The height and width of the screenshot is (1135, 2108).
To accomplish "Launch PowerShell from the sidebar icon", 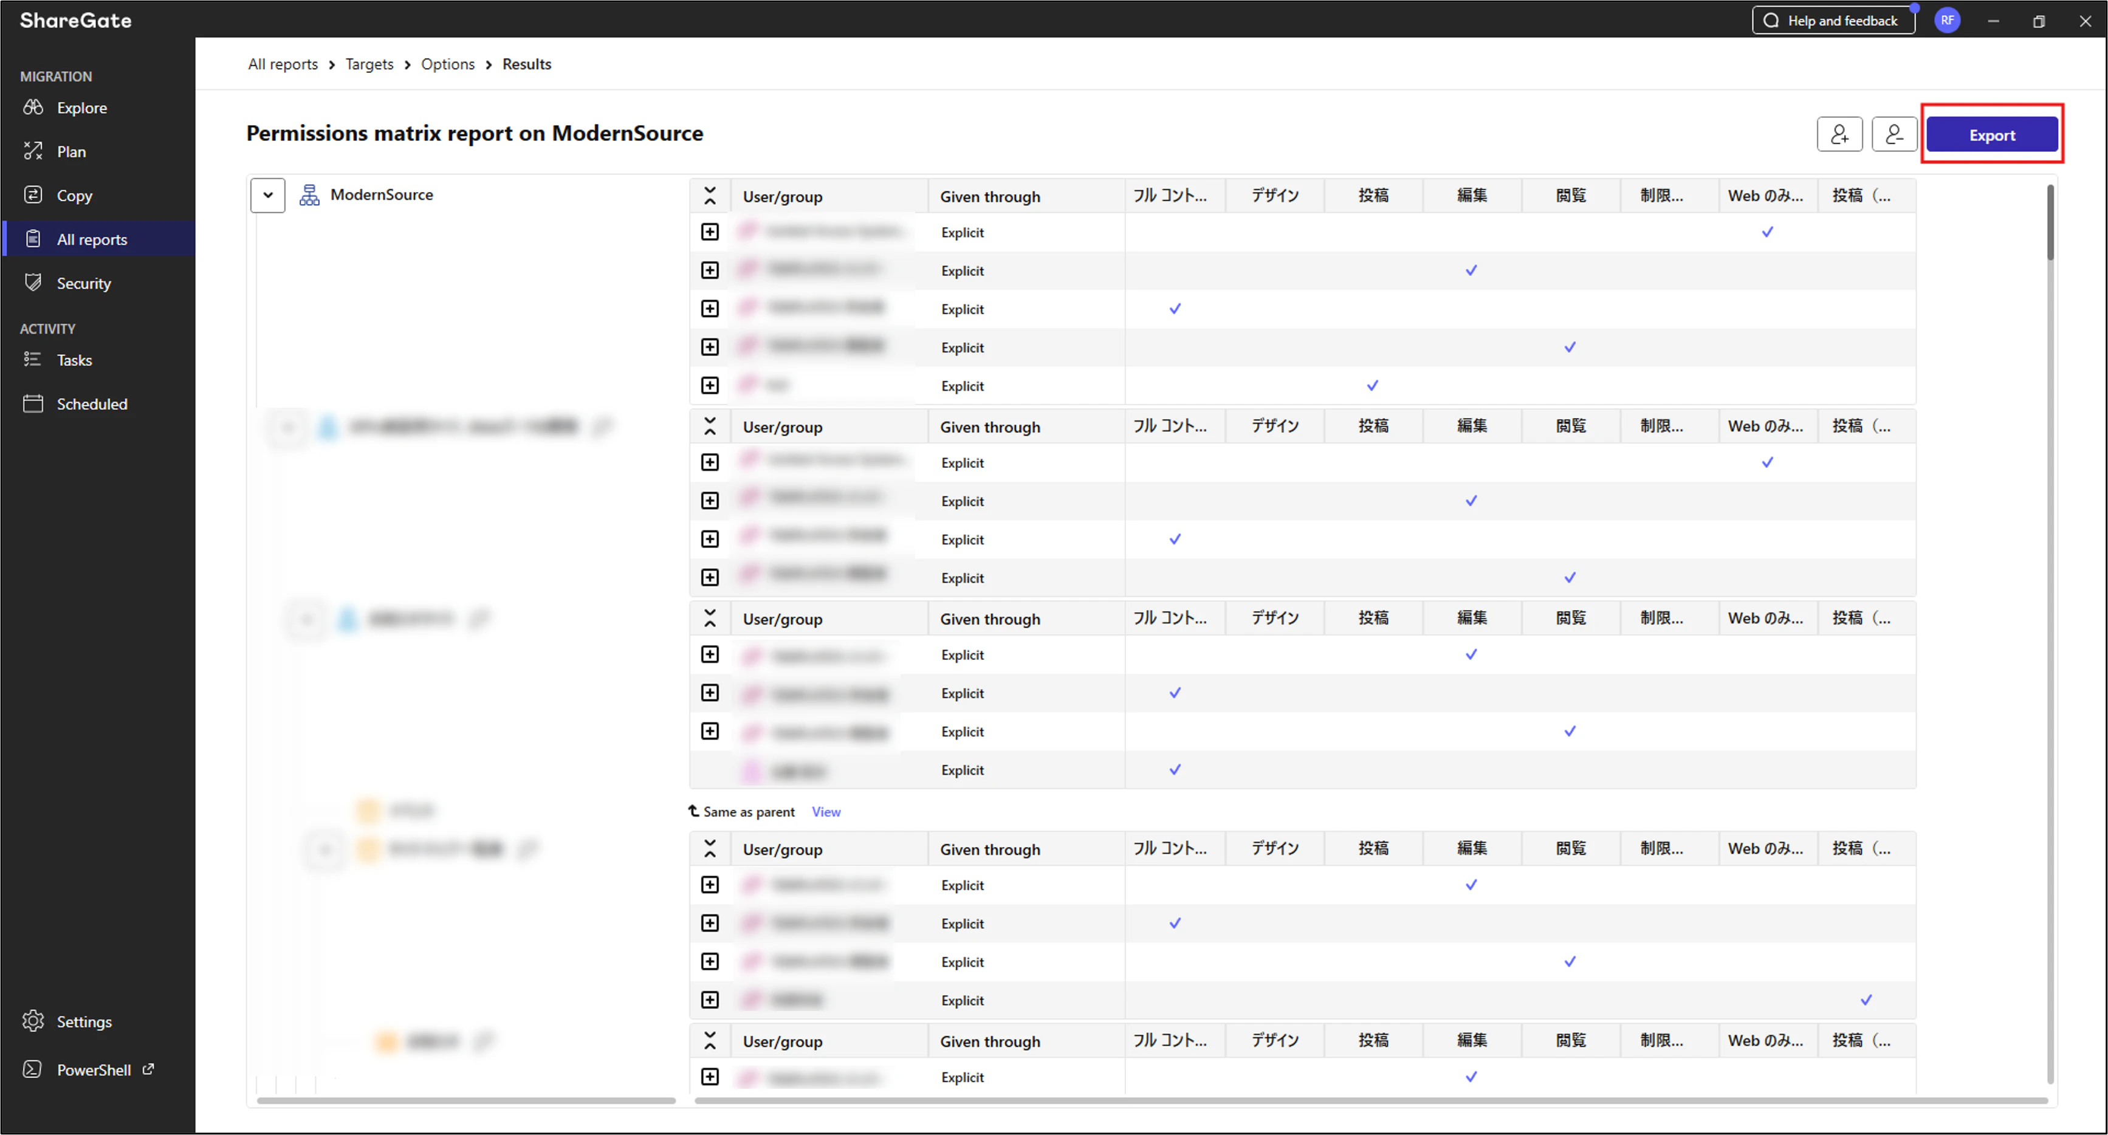I will [x=33, y=1069].
